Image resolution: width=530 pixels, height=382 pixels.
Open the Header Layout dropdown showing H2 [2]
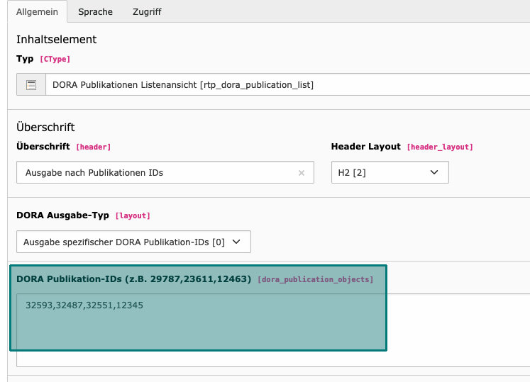click(x=390, y=173)
